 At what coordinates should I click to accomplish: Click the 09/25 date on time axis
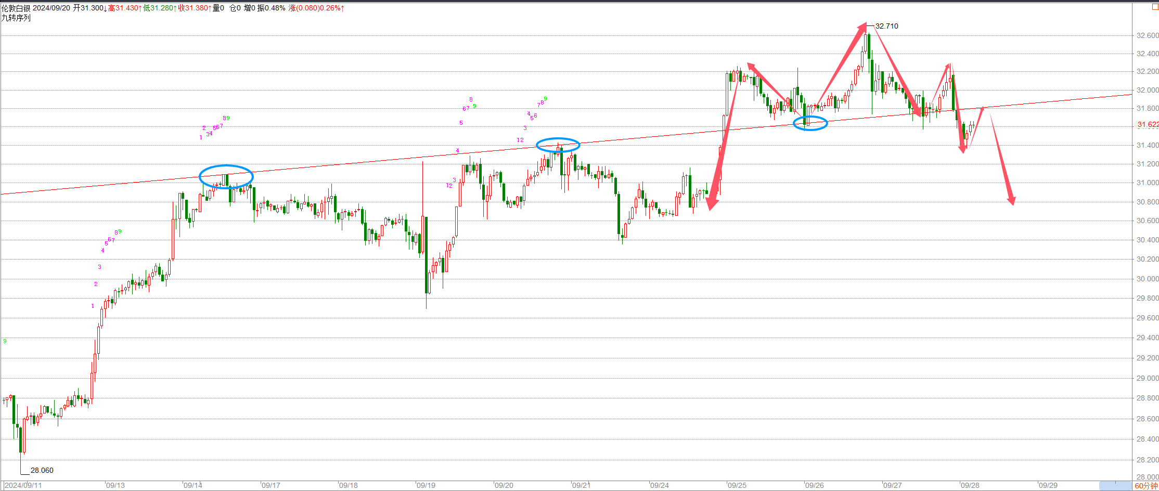(x=737, y=485)
